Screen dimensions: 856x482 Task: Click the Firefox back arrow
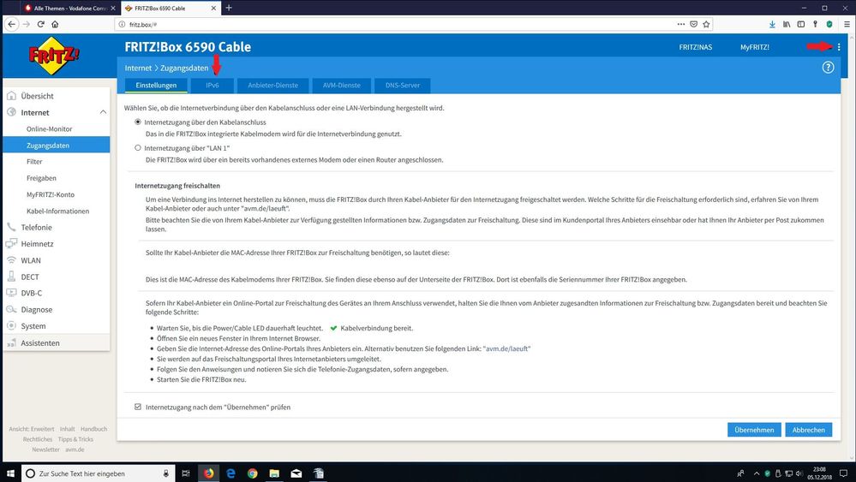(x=11, y=24)
